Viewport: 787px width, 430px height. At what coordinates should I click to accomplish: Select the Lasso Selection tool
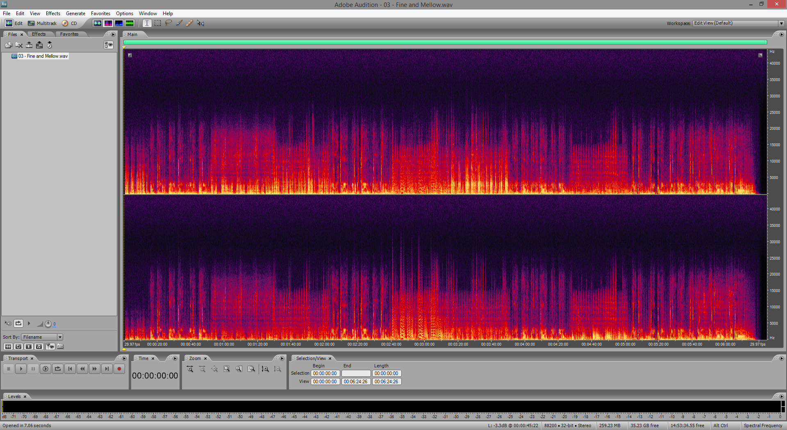168,23
